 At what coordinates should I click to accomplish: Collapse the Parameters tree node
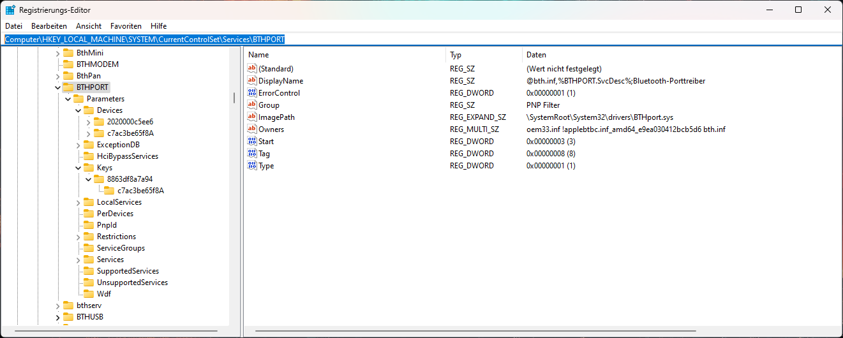tap(68, 99)
